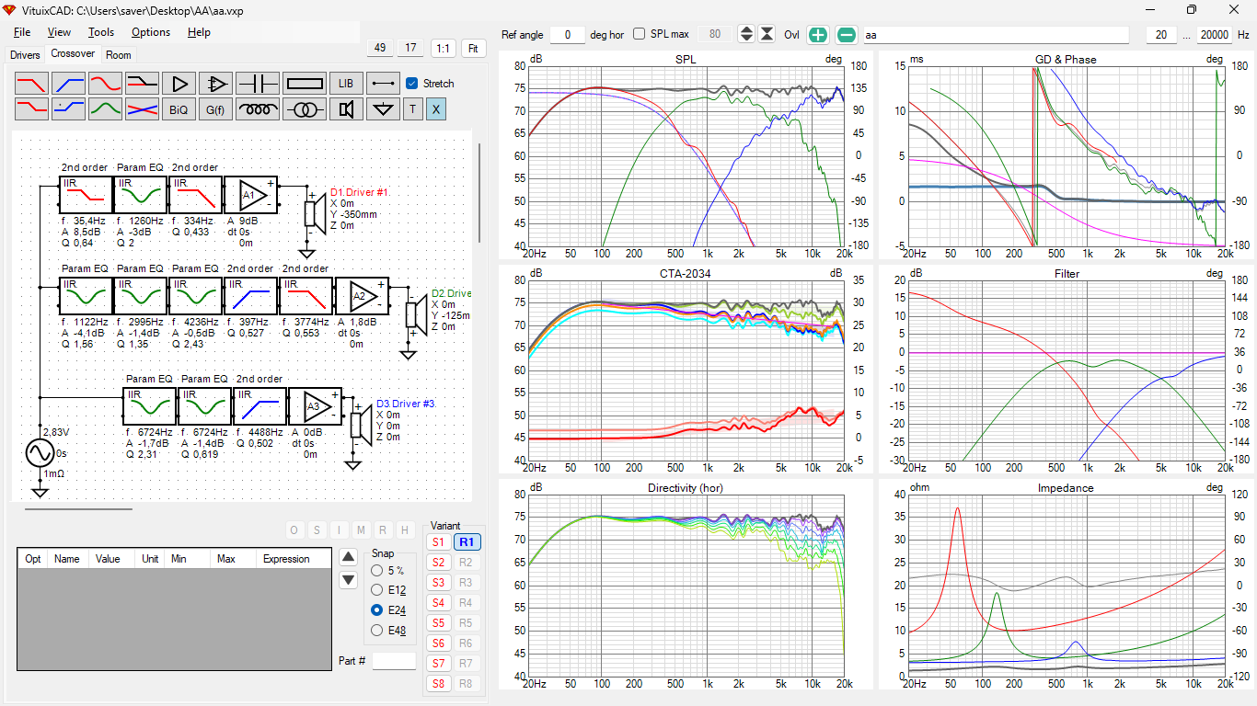Pick the red S-curve filter block button
This screenshot has width=1257, height=706.
click(x=106, y=84)
